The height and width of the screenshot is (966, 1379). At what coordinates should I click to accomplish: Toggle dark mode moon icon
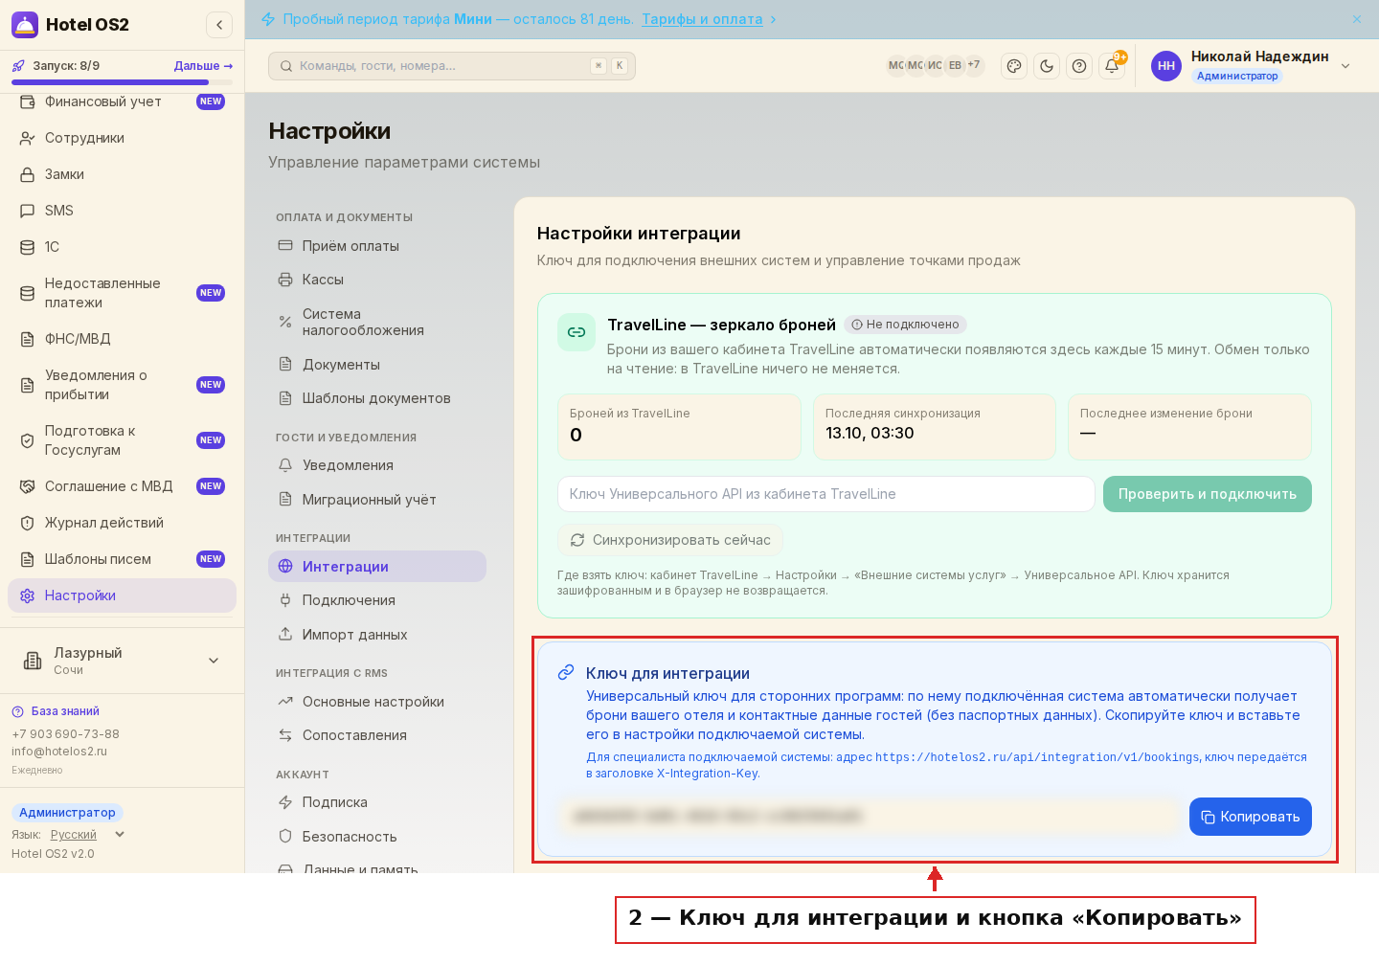click(x=1047, y=66)
